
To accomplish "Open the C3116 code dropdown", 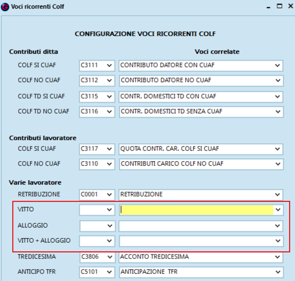I will 109,112.
